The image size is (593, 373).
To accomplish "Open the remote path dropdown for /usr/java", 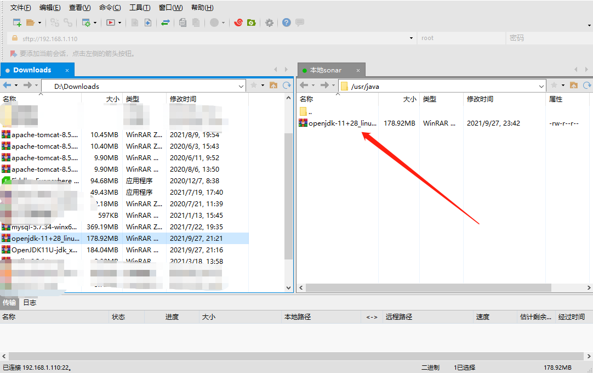I will pos(541,85).
